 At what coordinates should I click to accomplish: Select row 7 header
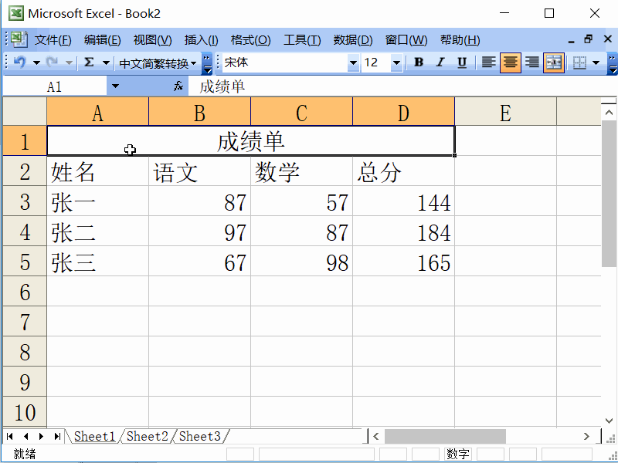tap(25, 321)
